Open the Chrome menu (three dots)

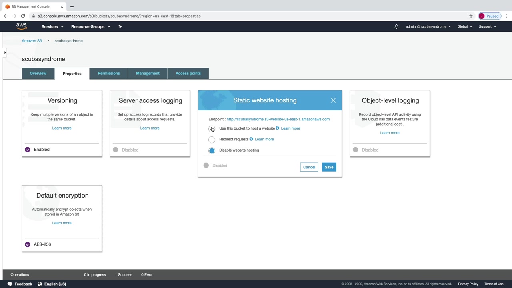coord(506,16)
